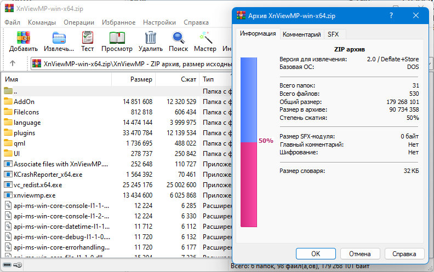Click the xnviewmp.exe application icon
Image resolution: width=434 pixels, height=272 pixels.
click(8, 195)
